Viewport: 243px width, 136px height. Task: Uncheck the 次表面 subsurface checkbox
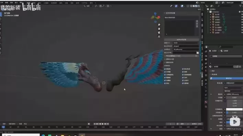165,72
